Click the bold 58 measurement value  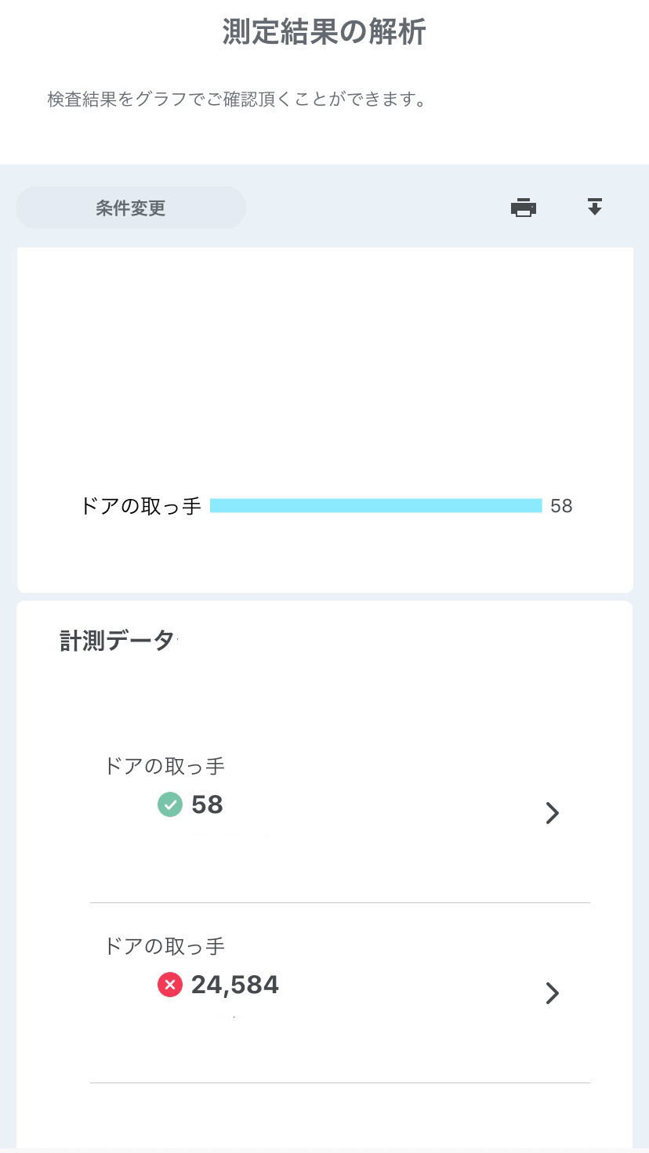(x=207, y=804)
